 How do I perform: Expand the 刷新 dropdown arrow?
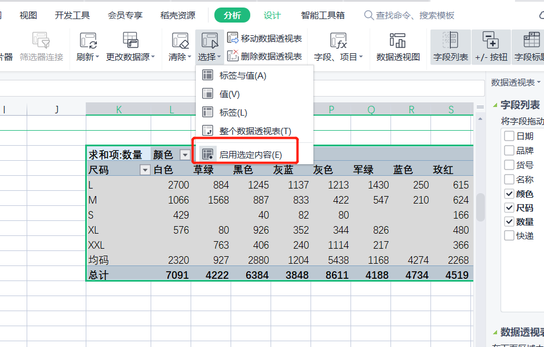97,57
